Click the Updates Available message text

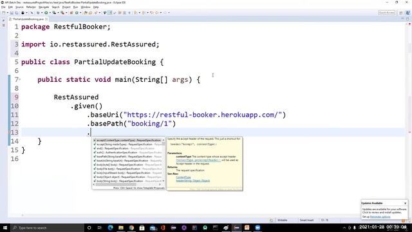pyautogui.click(x=384, y=211)
